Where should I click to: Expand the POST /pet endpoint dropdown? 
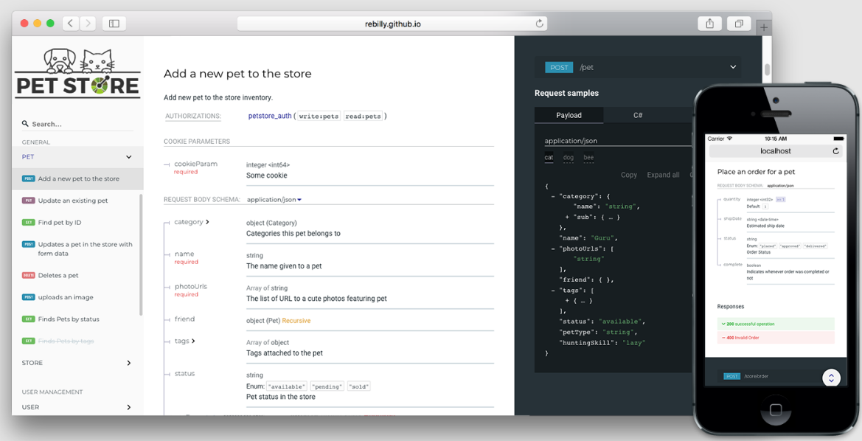[x=732, y=67]
